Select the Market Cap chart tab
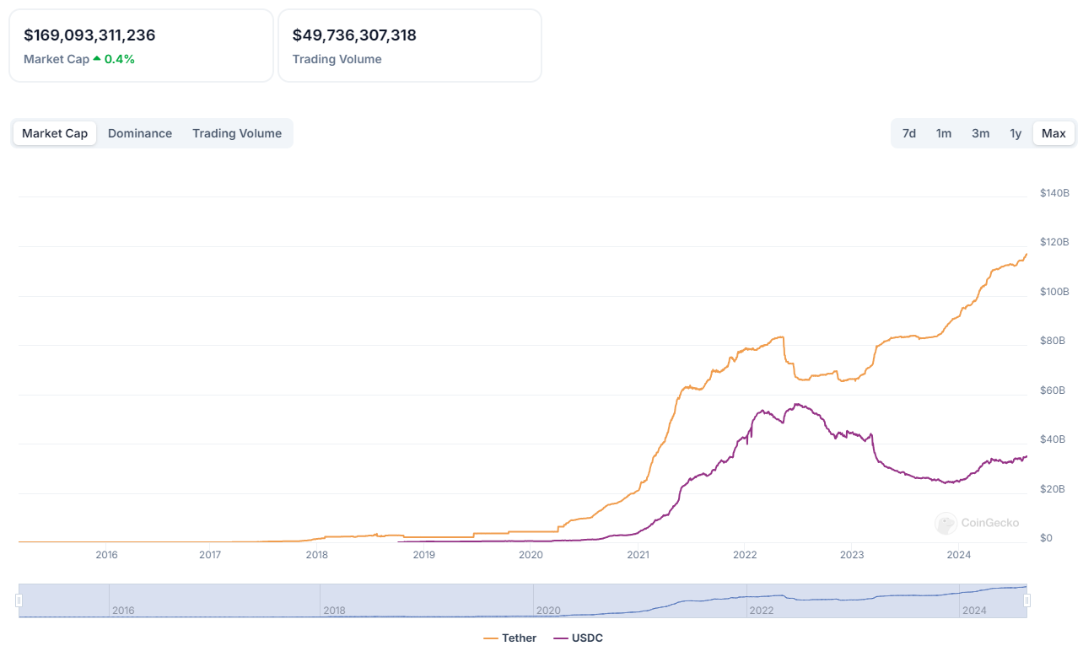The width and height of the screenshot is (1083, 646). tap(55, 133)
